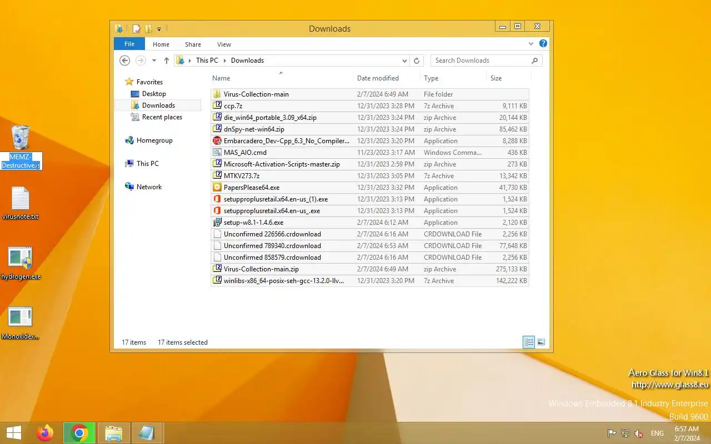Switch to the Share ribbon tab
Screen dimensions: 711x444
pos(193,44)
